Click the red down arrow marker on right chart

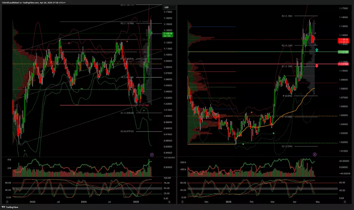coord(317,66)
